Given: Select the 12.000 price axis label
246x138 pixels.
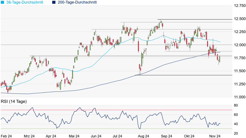Looking at the screenshot, I should point(239,45).
